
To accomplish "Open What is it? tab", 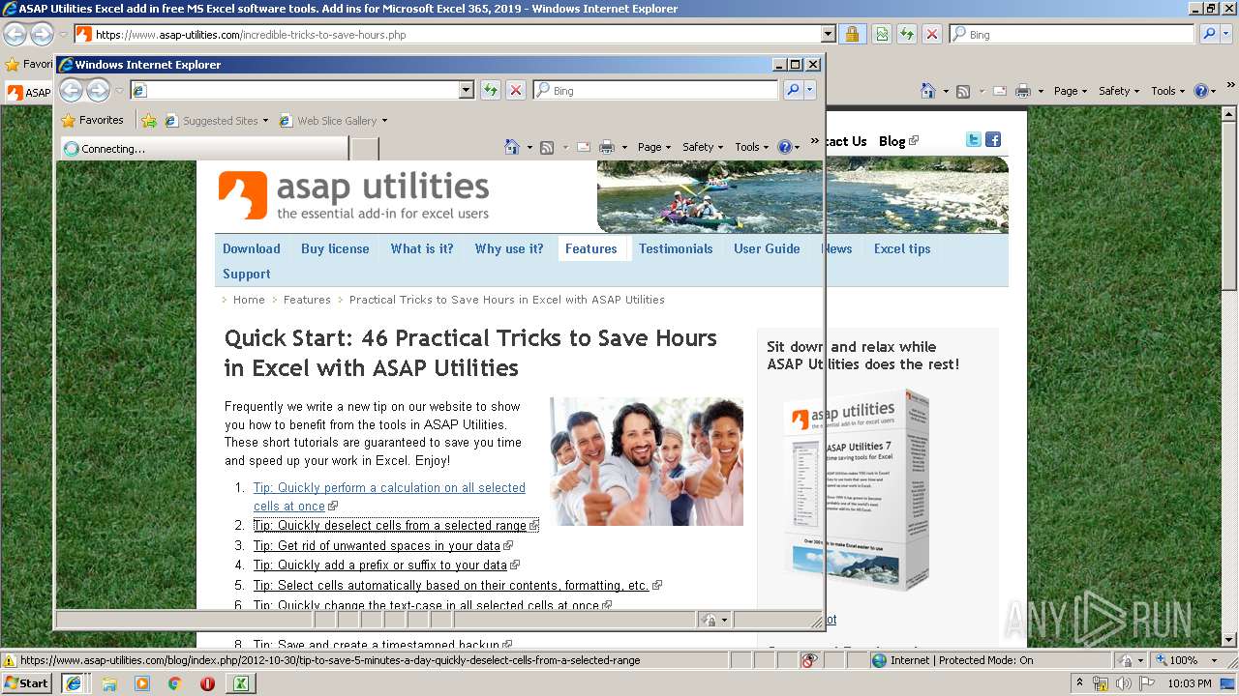I will 422,248.
